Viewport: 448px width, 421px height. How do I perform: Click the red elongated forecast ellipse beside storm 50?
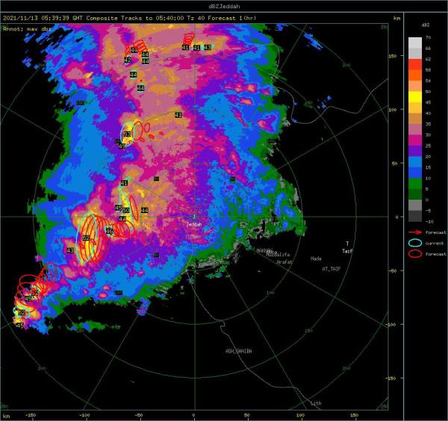click(x=134, y=208)
